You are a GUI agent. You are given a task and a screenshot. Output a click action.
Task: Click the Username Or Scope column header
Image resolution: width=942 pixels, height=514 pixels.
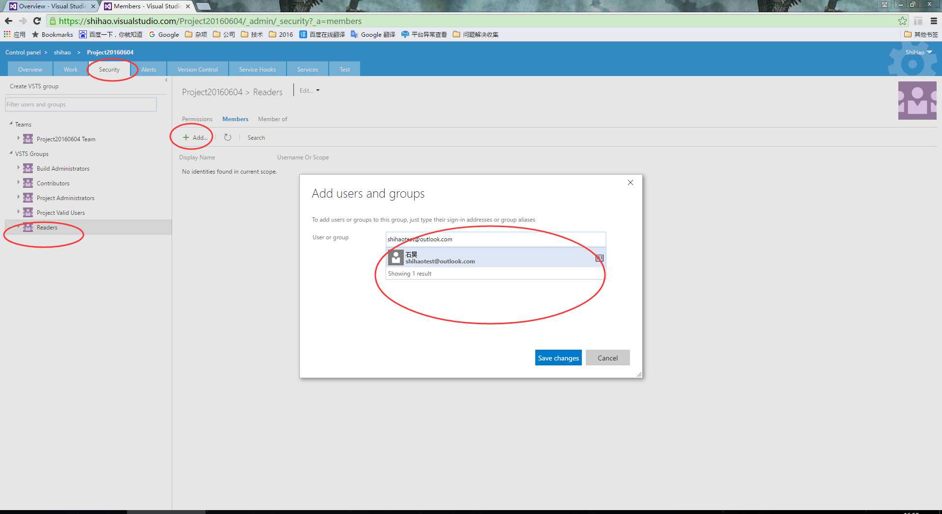pyautogui.click(x=303, y=157)
